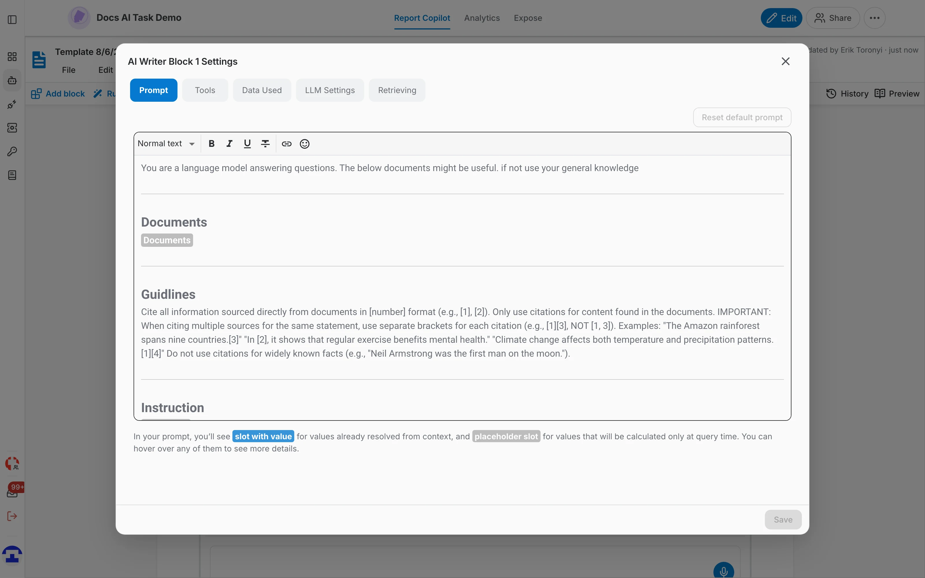Open the key icon in sidebar

12,151
